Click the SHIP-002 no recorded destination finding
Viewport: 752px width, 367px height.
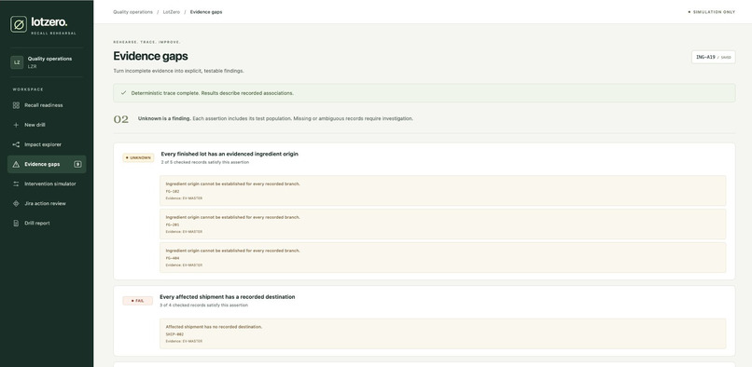click(442, 334)
